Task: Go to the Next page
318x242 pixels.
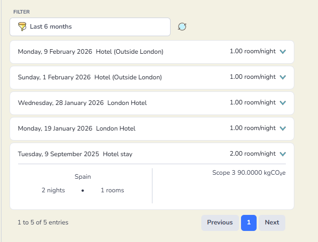Action: pos(272,222)
